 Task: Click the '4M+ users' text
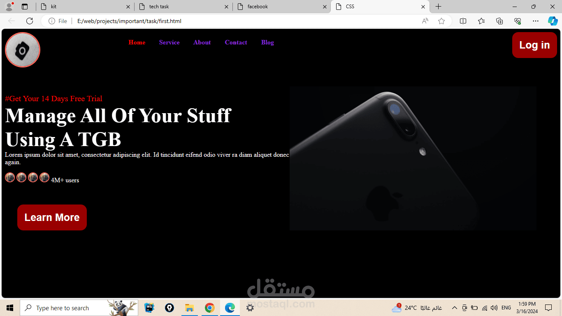pos(65,180)
